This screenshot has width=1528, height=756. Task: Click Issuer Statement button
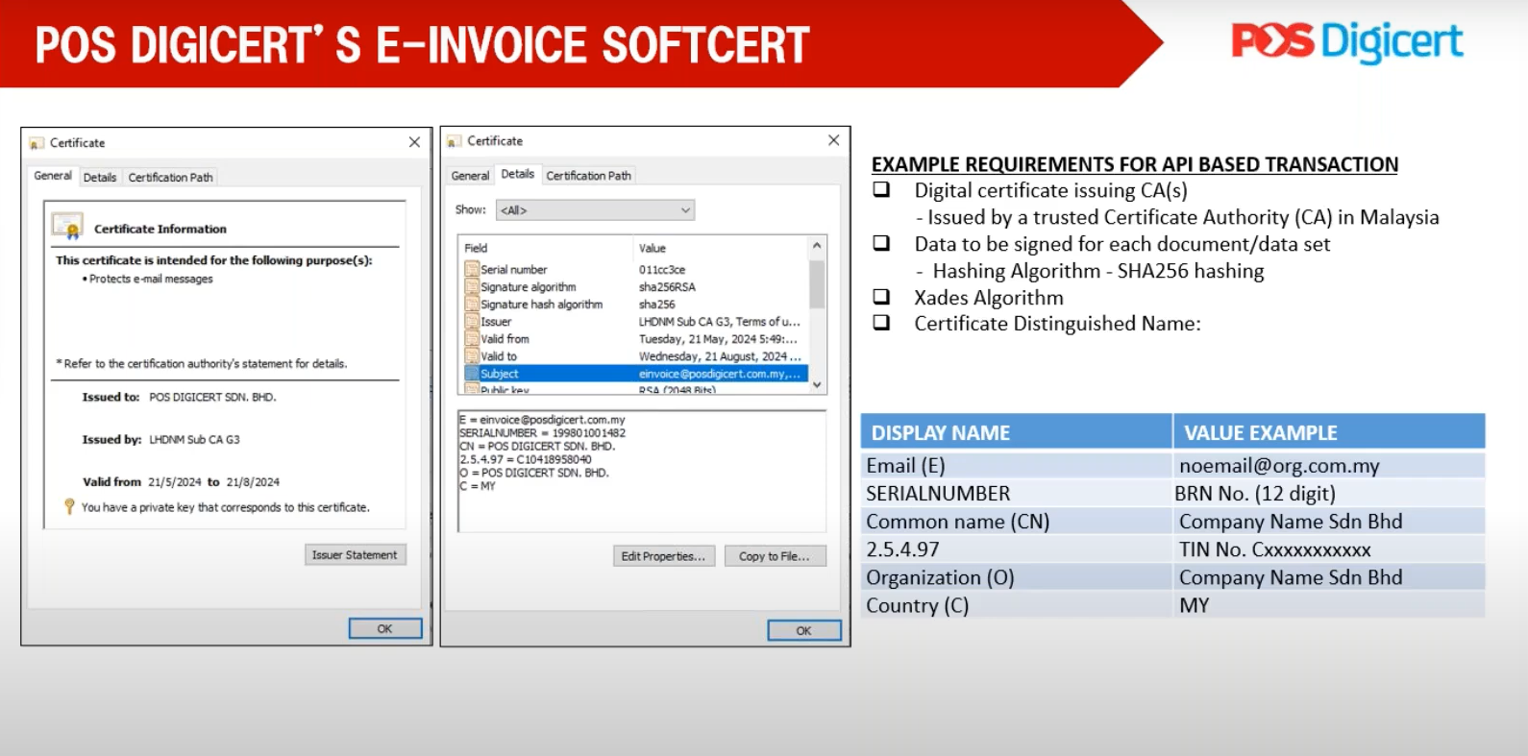[355, 555]
